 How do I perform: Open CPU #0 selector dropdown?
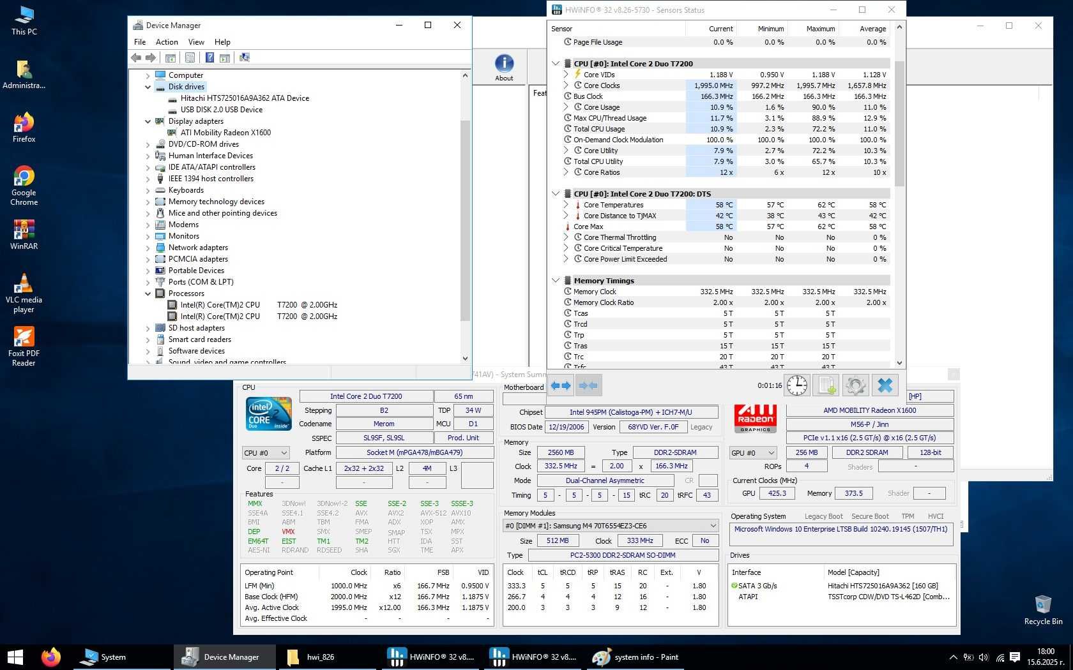tap(266, 453)
